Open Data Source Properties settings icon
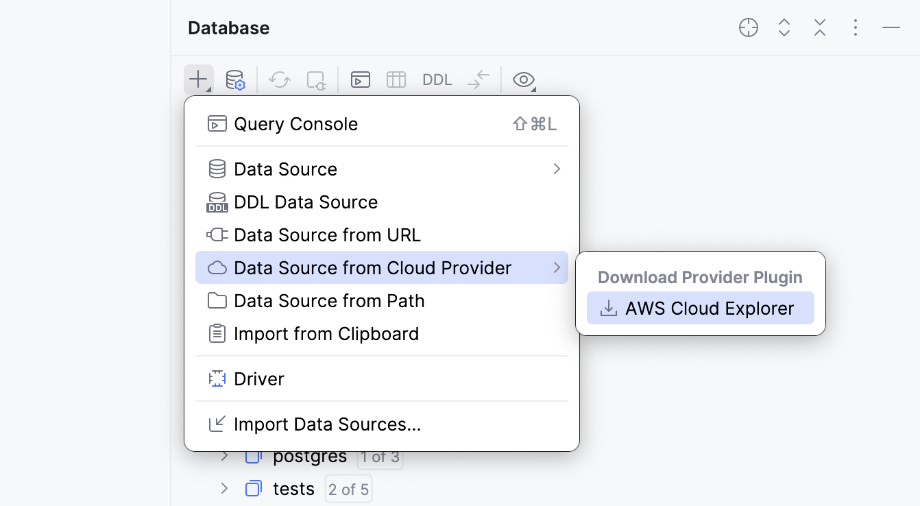The width and height of the screenshot is (920, 506). [237, 80]
